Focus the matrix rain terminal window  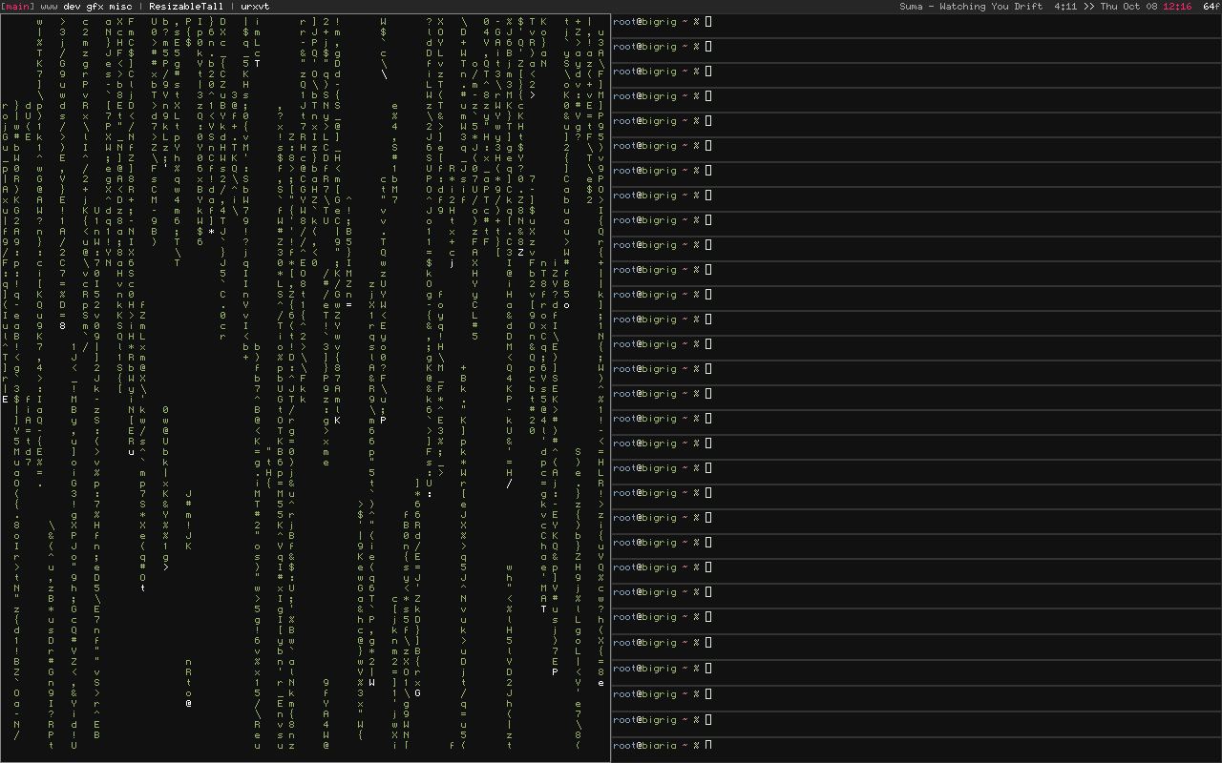click(x=305, y=388)
